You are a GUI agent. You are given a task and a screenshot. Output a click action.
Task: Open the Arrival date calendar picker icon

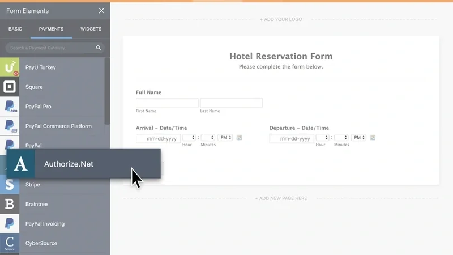click(x=239, y=138)
